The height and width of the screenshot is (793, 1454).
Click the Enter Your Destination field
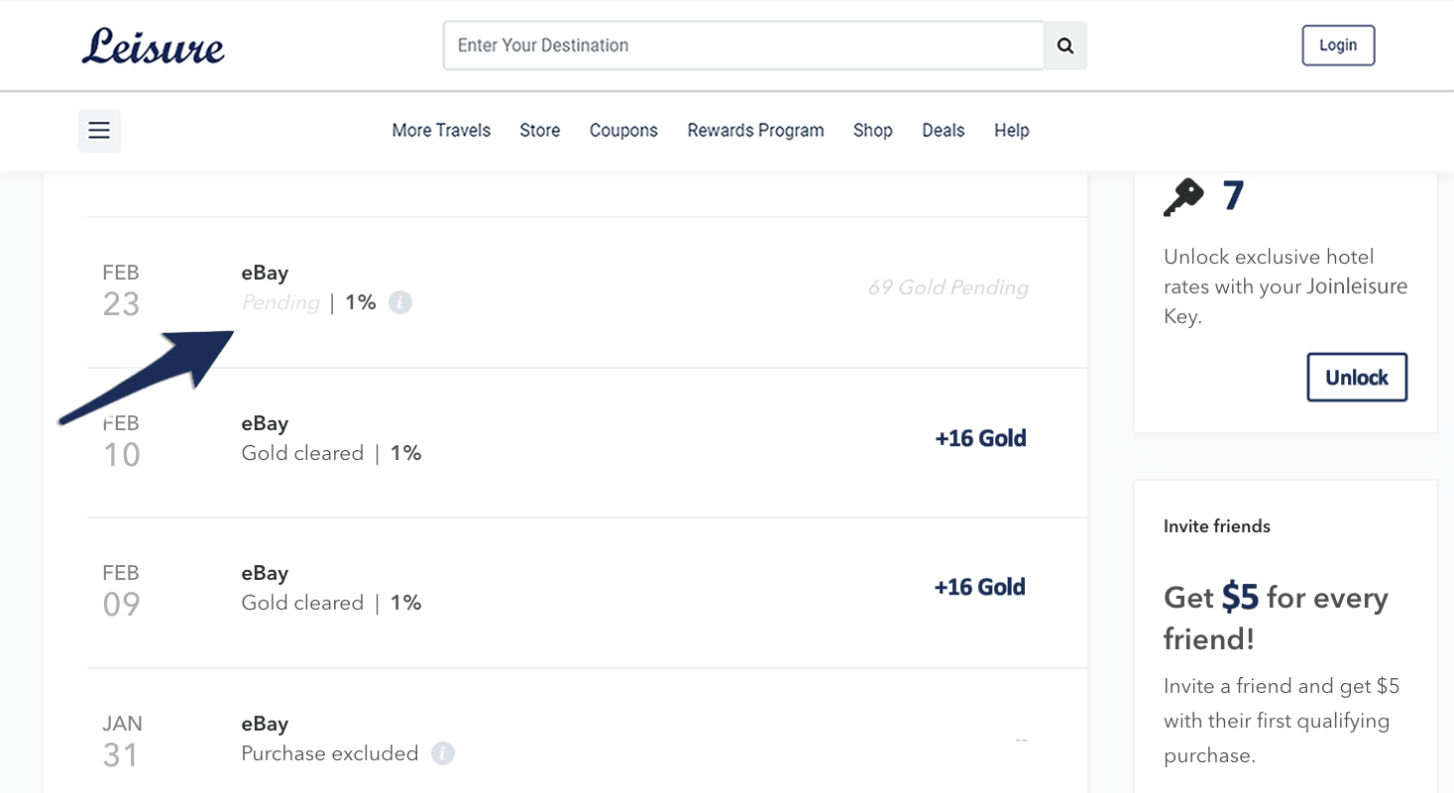pos(743,46)
